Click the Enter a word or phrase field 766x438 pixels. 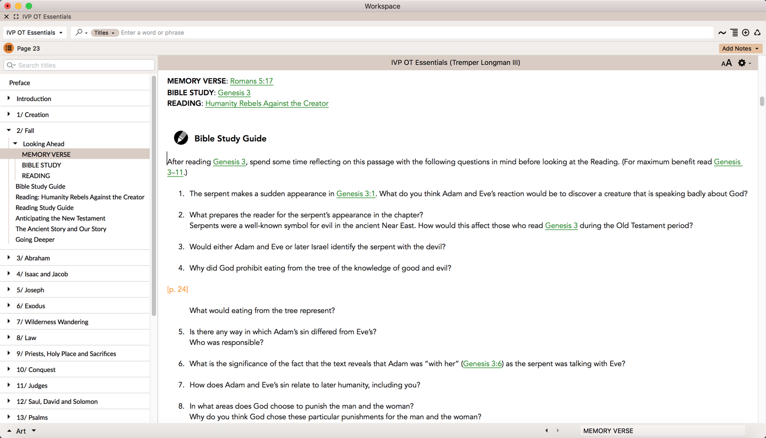coord(415,33)
